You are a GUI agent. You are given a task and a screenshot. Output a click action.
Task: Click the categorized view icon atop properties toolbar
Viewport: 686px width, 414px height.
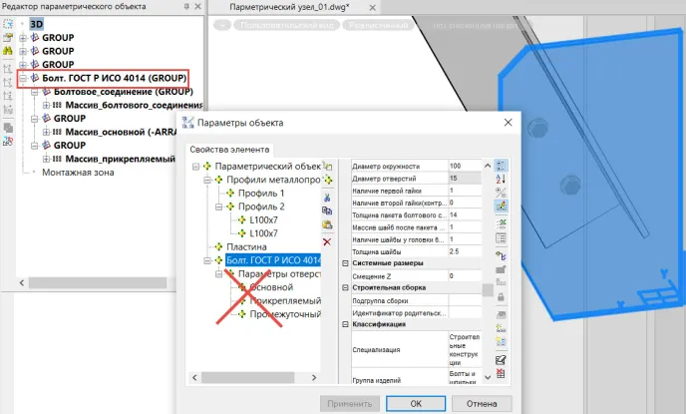pos(501,166)
